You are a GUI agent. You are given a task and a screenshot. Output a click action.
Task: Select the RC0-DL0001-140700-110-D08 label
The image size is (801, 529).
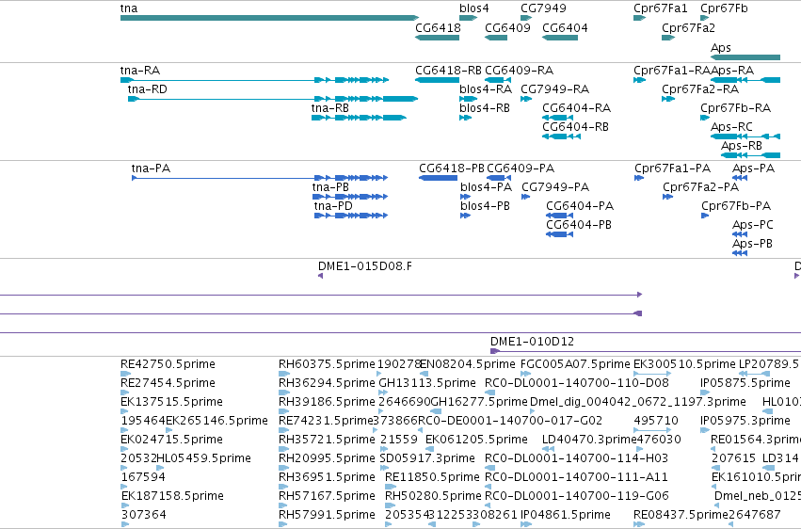point(577,383)
